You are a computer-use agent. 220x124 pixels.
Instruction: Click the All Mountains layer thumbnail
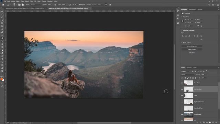(189, 115)
